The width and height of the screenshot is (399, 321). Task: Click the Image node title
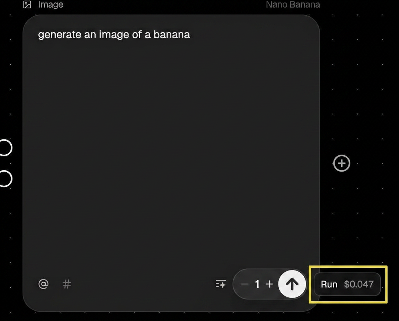tap(51, 4)
